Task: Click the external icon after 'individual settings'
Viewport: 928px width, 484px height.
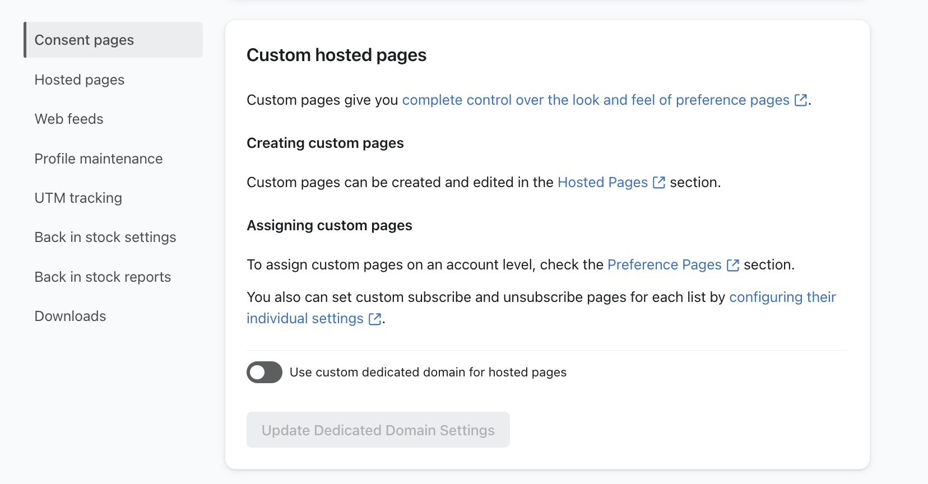Action: tap(375, 319)
